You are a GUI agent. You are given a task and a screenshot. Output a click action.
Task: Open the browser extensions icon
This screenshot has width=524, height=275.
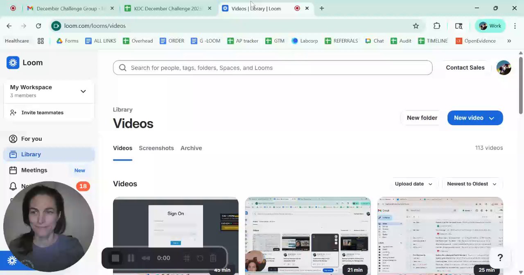(x=437, y=26)
